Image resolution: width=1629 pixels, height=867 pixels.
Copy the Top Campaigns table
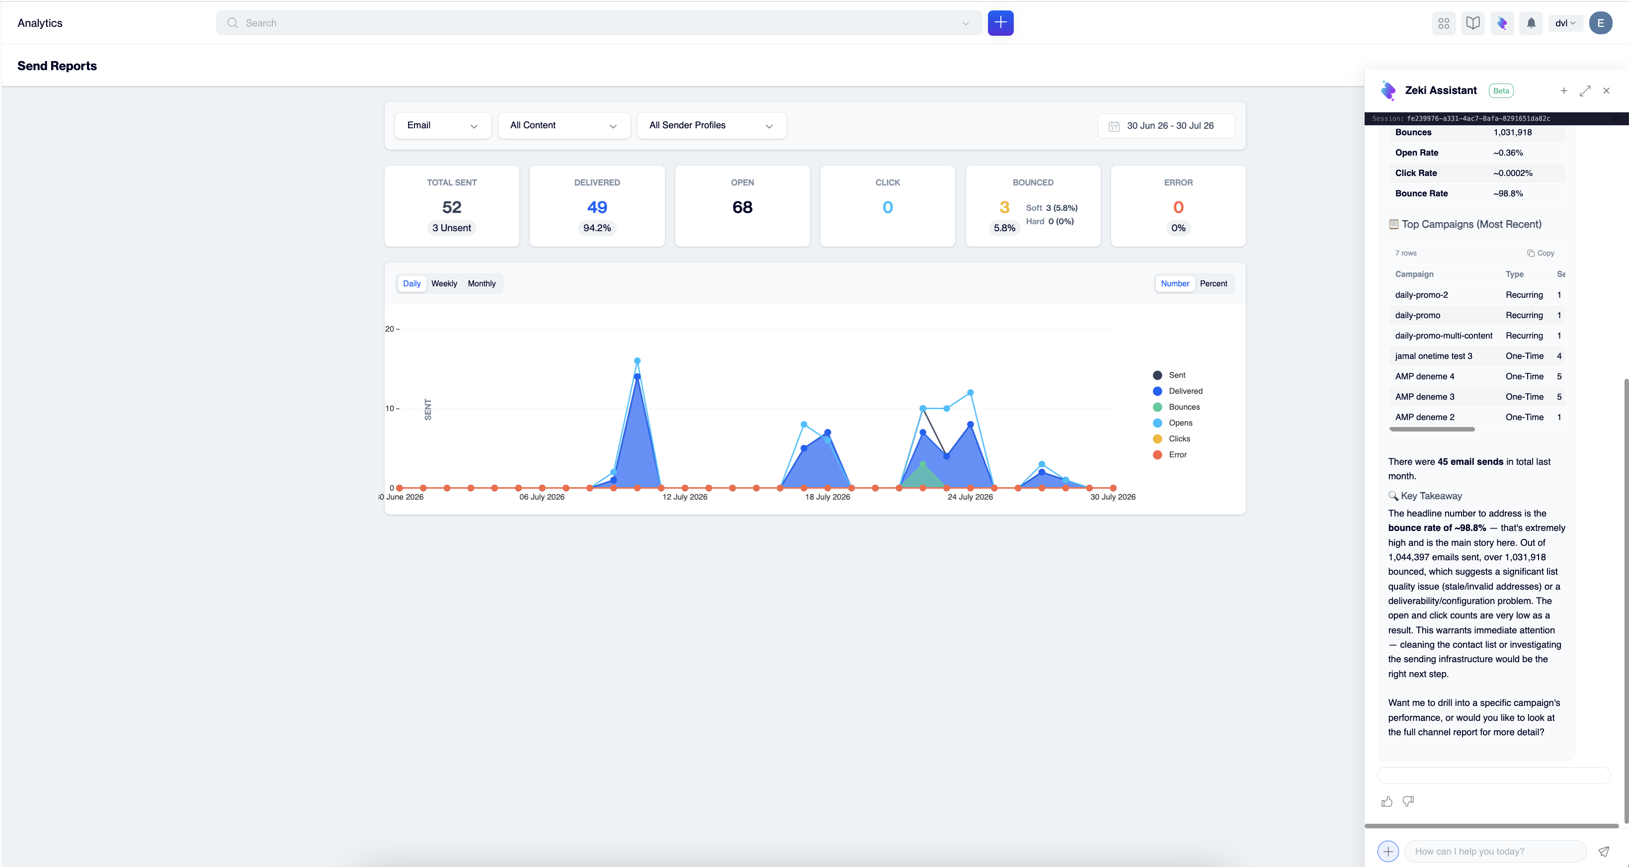1541,253
